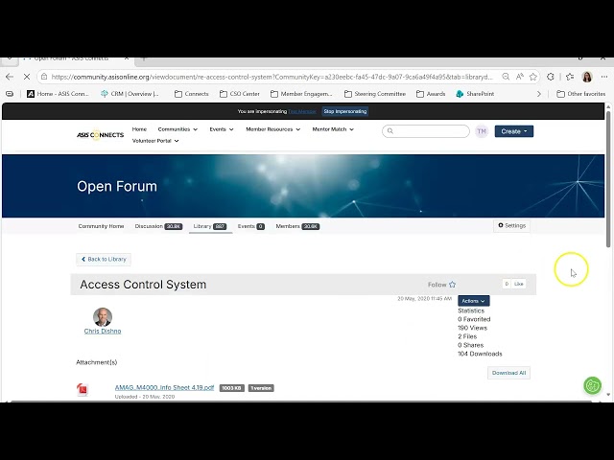Viewport: 614px width, 460px height.
Task: Click Chris Dishno's profile photo
Action: click(x=103, y=317)
